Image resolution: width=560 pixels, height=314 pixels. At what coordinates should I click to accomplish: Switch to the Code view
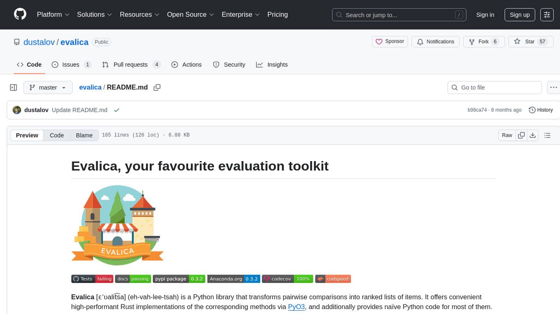[57, 135]
